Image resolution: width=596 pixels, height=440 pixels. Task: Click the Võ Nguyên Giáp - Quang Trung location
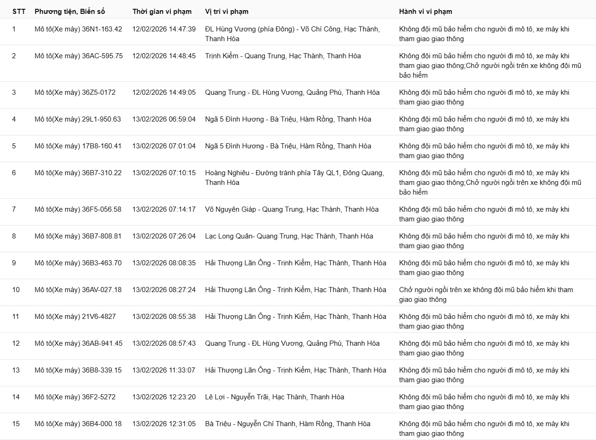pos(292,209)
